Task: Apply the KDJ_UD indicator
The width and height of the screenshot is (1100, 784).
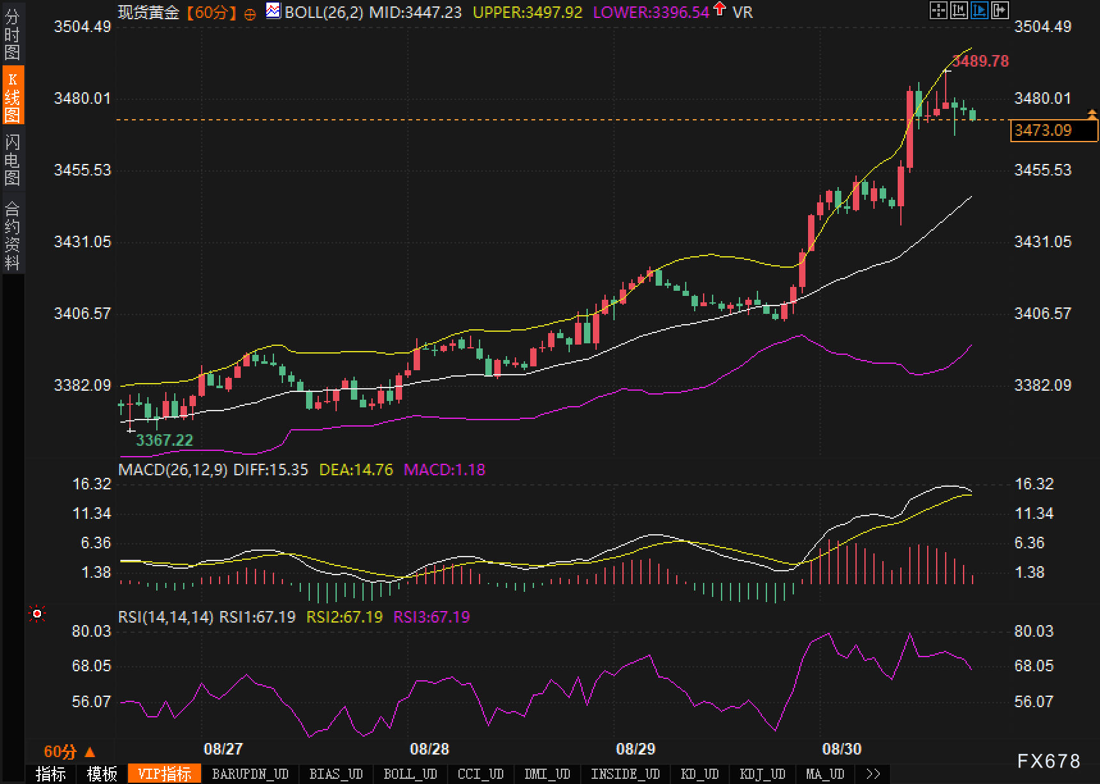Action: click(x=762, y=774)
